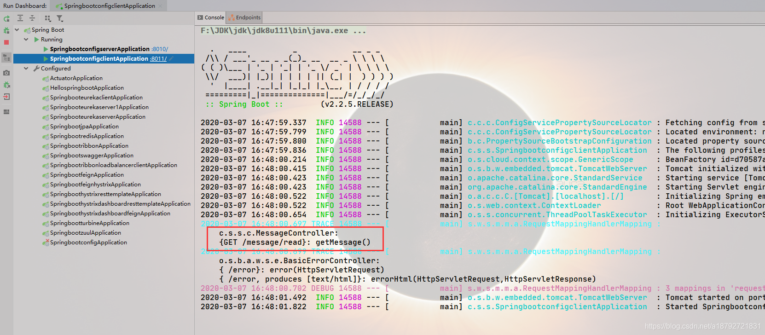Select SpringbootturbineApplication configuration
The image size is (765, 335).
[90, 223]
